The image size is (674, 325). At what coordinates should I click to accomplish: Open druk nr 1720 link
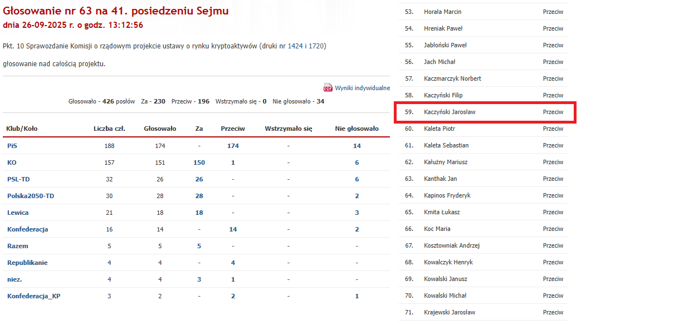click(316, 46)
